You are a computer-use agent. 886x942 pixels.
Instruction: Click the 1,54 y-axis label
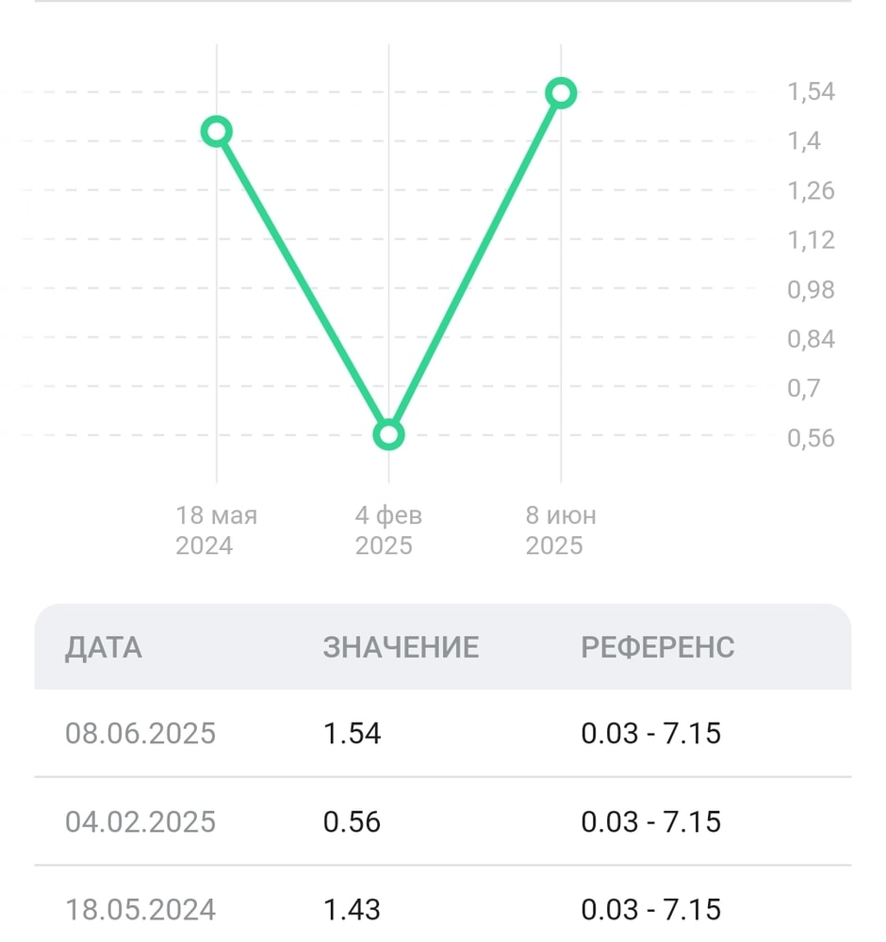811,92
